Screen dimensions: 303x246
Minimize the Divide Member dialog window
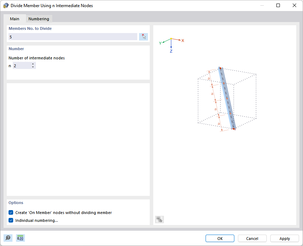tap(262, 5)
